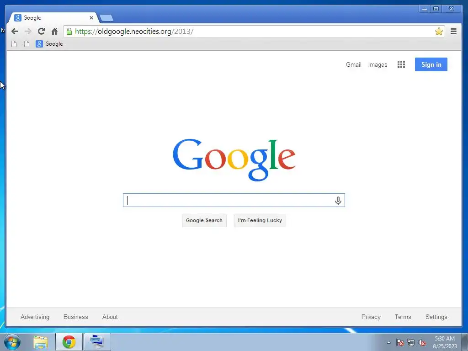Click into the Google search box
Image resolution: width=468 pixels, height=351 pixels.
pos(234,200)
